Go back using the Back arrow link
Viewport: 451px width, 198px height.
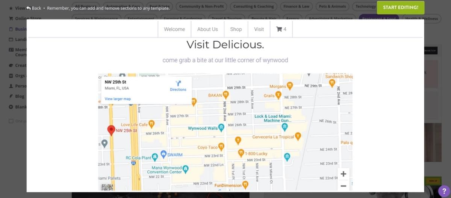(34, 8)
